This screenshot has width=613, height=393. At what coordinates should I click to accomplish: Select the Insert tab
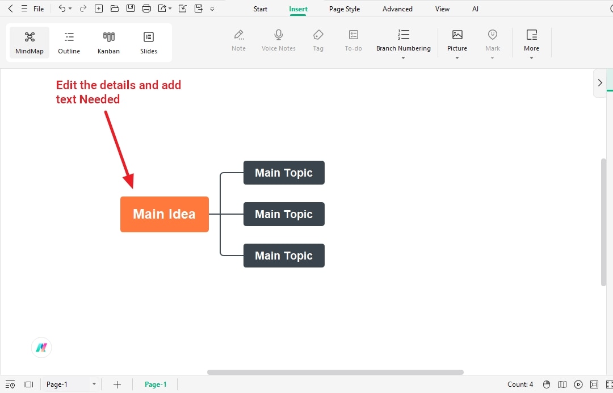click(299, 9)
